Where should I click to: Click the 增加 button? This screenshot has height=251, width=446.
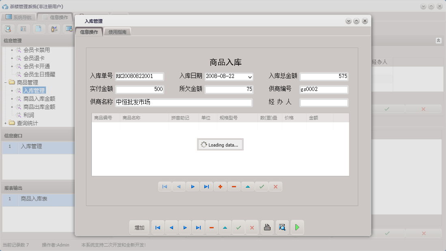point(139,227)
